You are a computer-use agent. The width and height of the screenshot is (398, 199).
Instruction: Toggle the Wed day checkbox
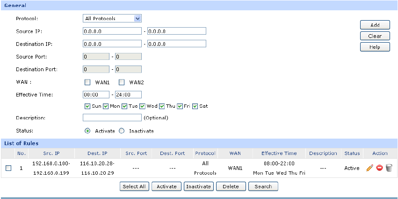(x=142, y=106)
